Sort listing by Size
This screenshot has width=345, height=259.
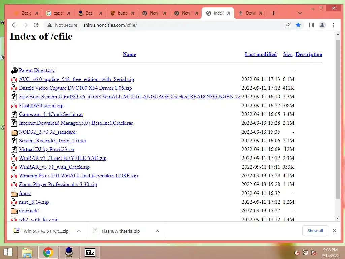click(288, 54)
